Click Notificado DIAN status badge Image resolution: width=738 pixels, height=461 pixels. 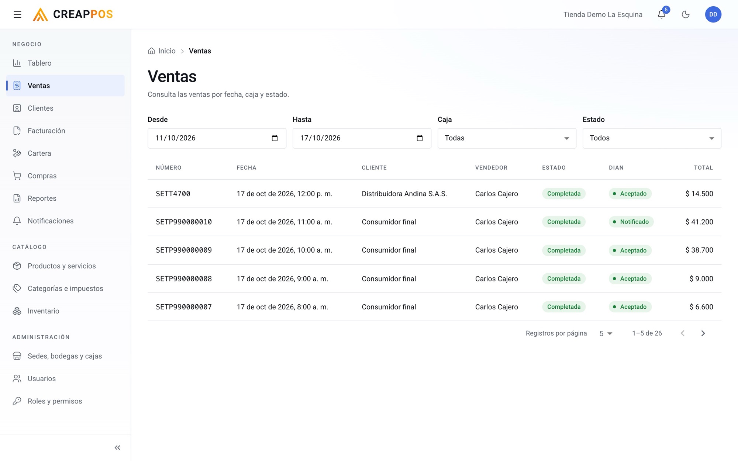[631, 222]
